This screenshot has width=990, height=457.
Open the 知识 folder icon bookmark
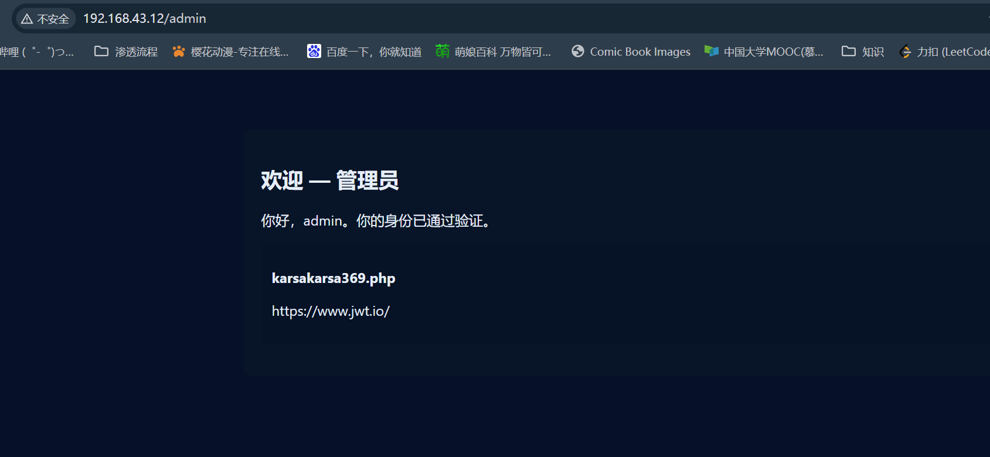849,52
